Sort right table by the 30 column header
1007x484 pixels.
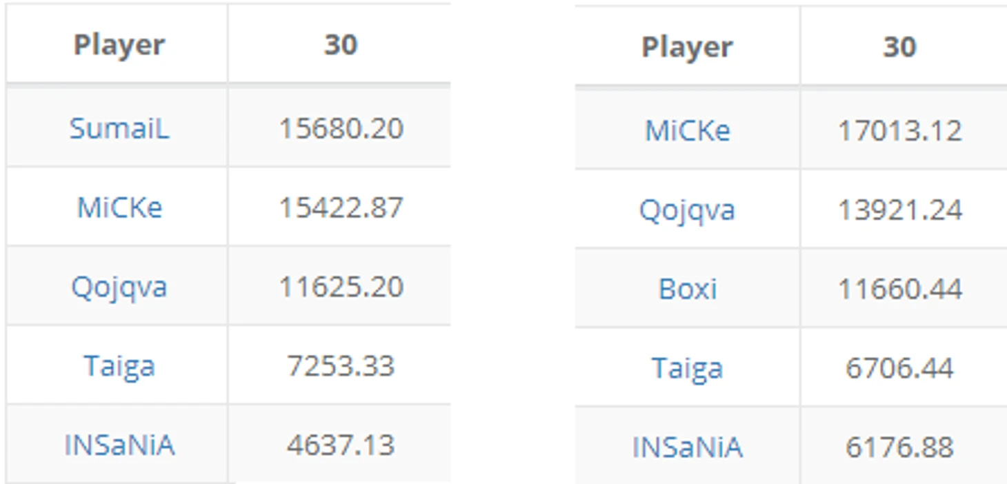click(x=899, y=48)
